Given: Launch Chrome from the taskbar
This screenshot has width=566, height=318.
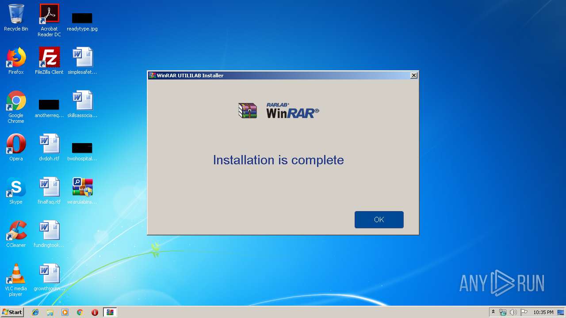Looking at the screenshot, I should [x=80, y=312].
